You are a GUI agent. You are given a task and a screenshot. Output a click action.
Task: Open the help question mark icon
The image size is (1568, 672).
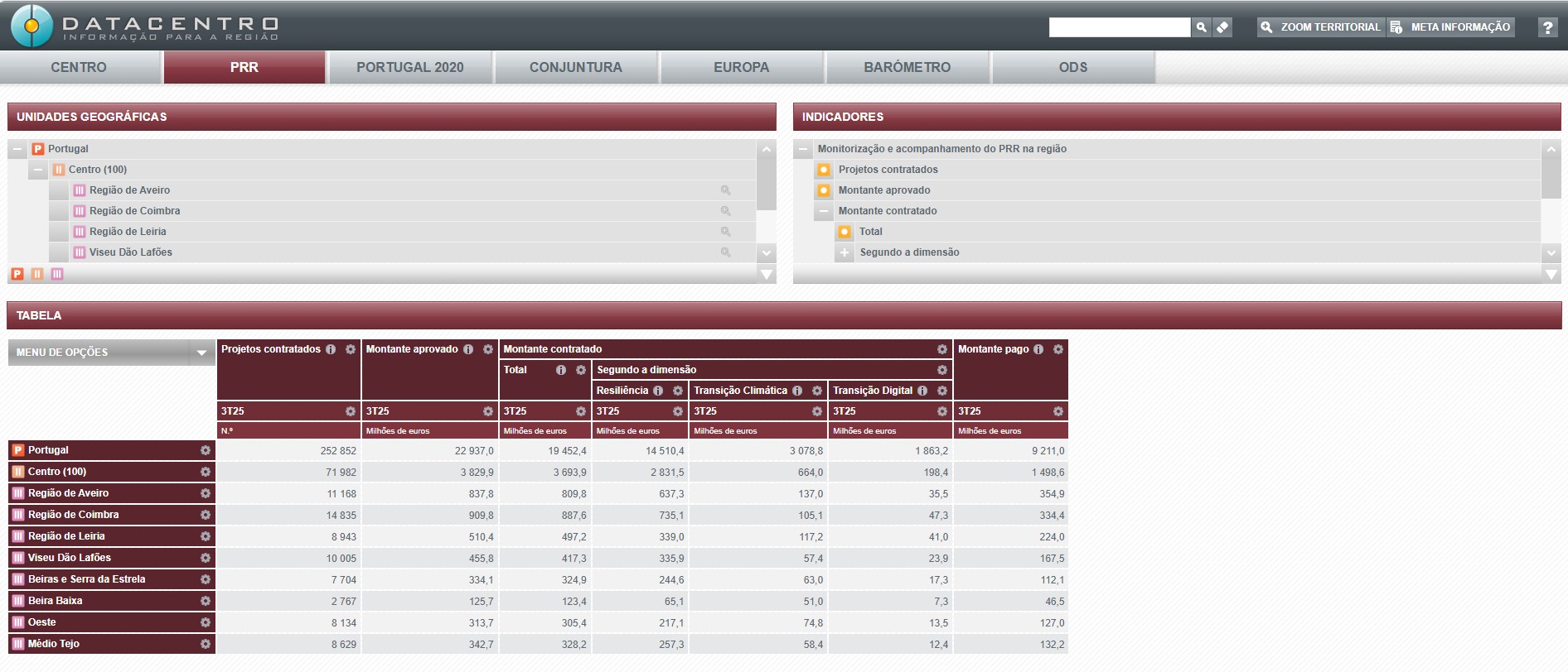click(x=1546, y=27)
